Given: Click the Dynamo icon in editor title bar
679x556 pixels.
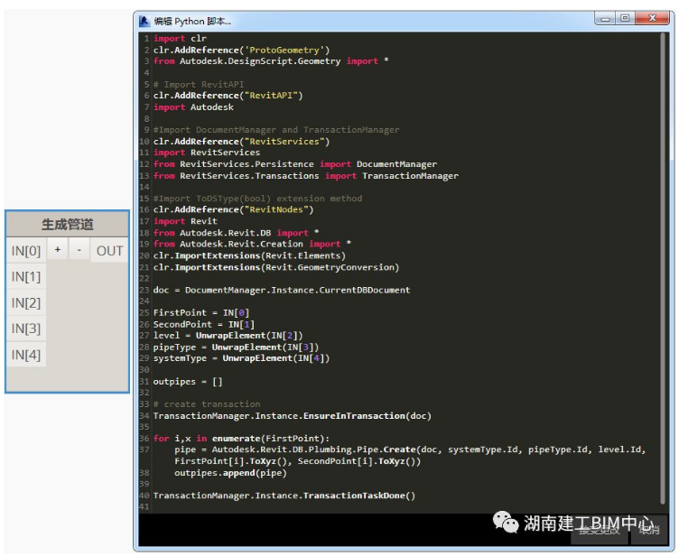Looking at the screenshot, I should click(x=144, y=22).
